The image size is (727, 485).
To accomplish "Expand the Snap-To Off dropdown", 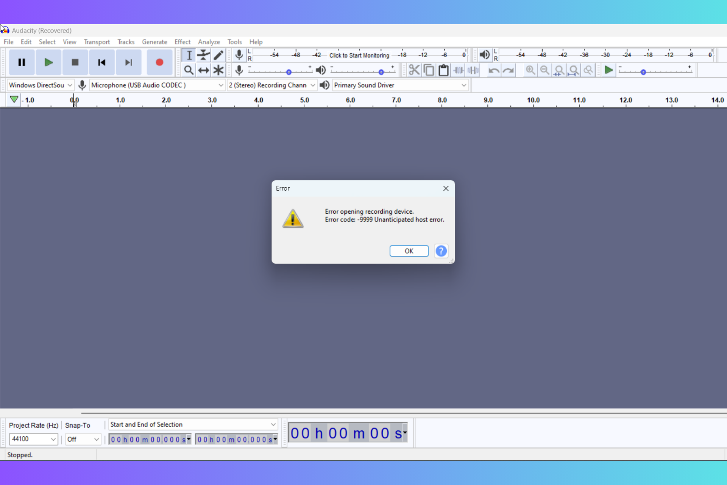I will (x=83, y=439).
